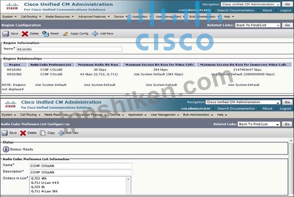Click the Status information icon next to Ready

(x=6, y=149)
